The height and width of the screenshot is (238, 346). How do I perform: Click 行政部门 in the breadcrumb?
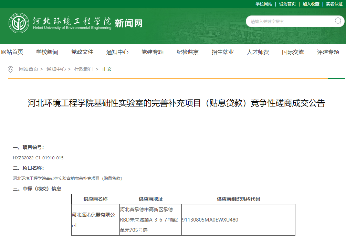[x=84, y=69]
